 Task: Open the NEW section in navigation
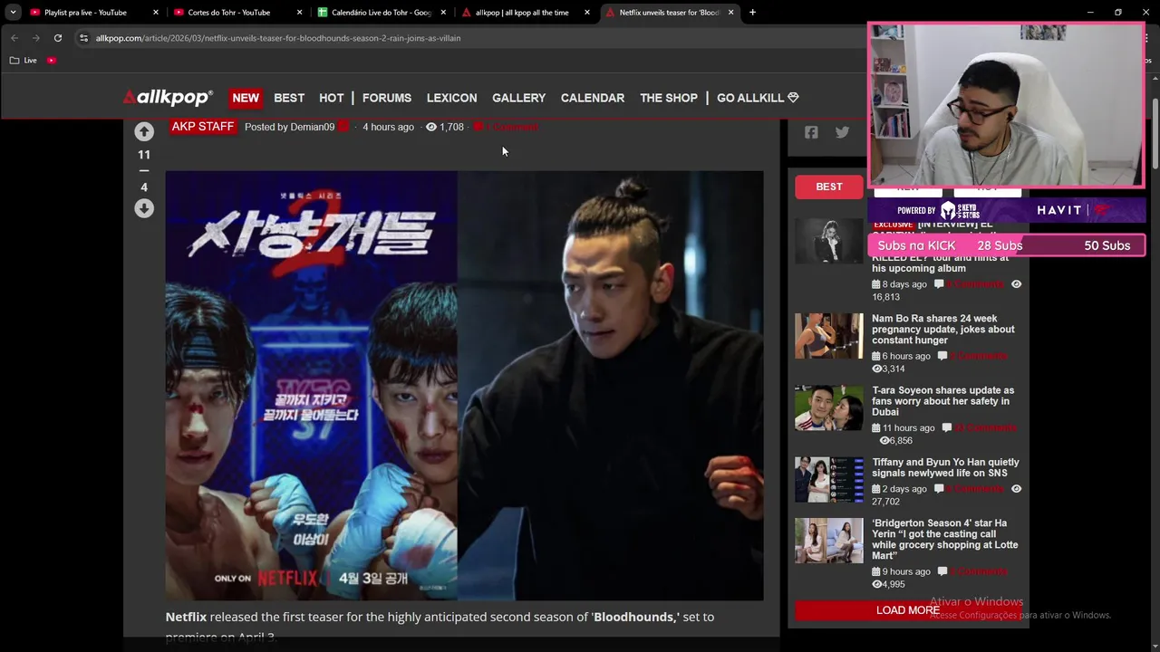246,98
